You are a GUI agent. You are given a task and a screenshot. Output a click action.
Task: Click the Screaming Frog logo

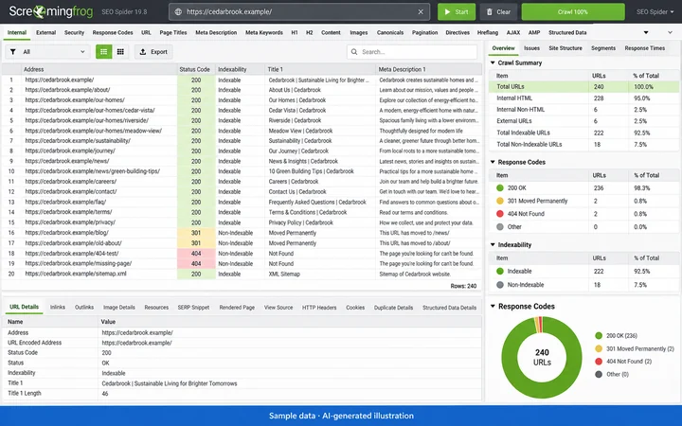(x=51, y=11)
